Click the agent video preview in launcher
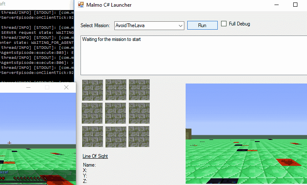 [246, 134]
